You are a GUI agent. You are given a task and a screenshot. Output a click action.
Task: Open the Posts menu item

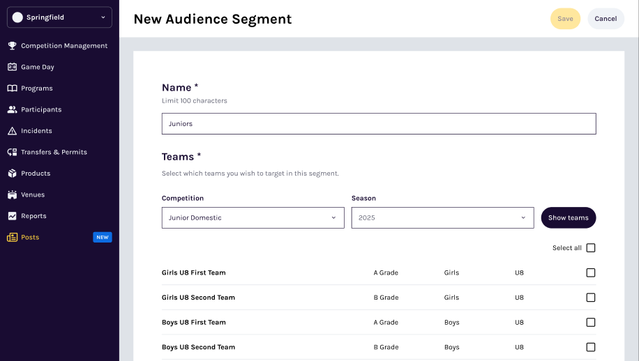[30, 237]
